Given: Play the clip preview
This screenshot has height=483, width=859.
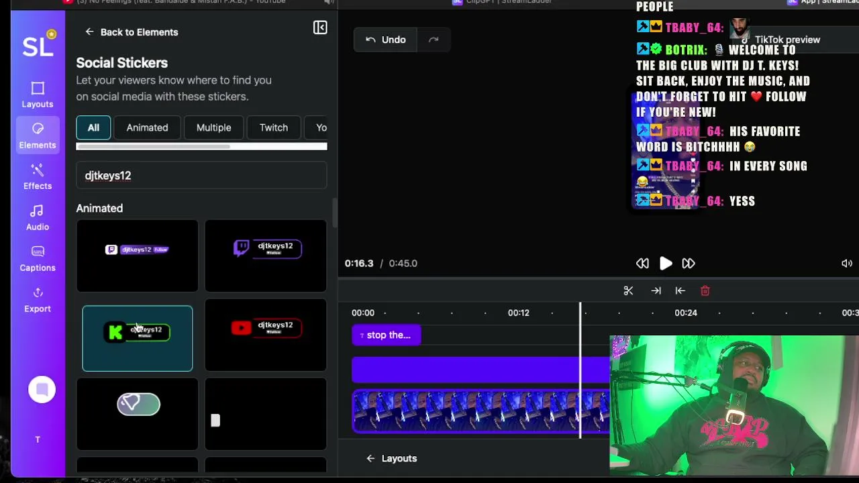Looking at the screenshot, I should (666, 264).
